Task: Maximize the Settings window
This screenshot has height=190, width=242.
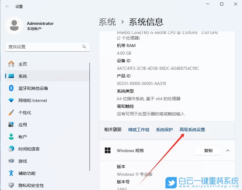Action: [x=222, y=4]
